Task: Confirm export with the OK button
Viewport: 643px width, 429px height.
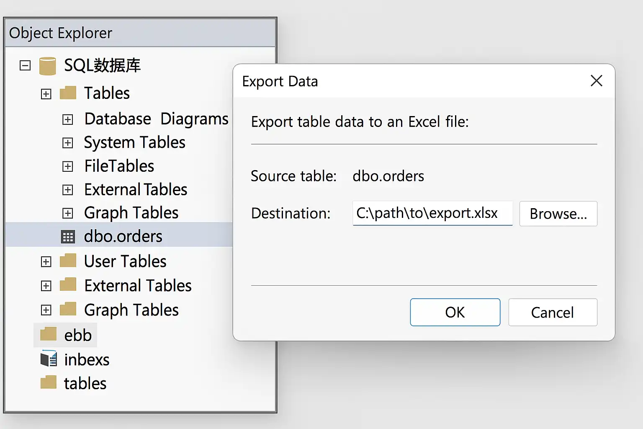Action: point(455,312)
